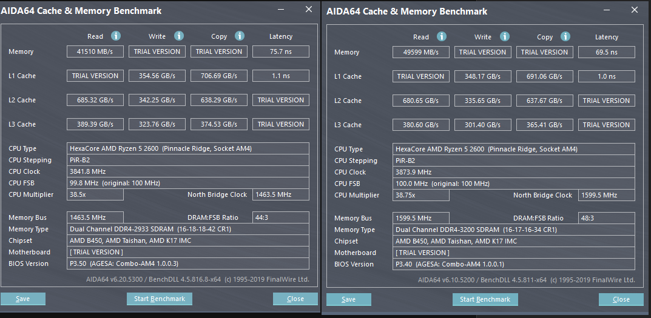Click L3 Cache copy value 374.53 GB/s
Viewport: 651px width, 318px height.
pos(219,124)
